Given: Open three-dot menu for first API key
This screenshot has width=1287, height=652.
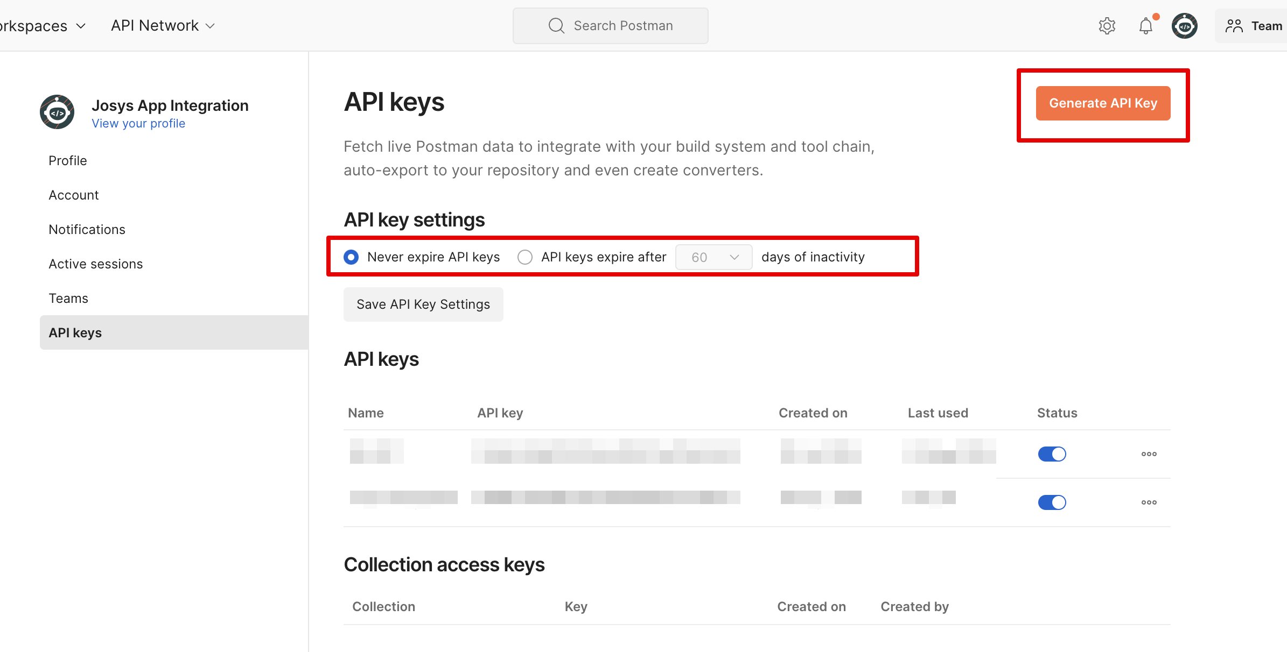Looking at the screenshot, I should (x=1149, y=454).
